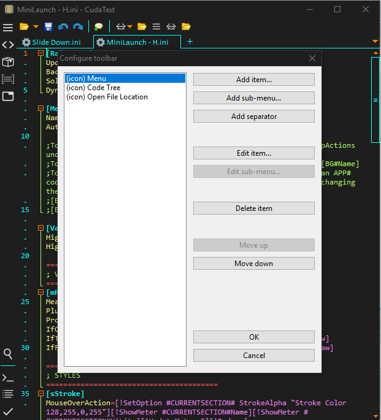This screenshot has height=420, width=381.
Task: Add a new tab with the plus button
Action: coord(190,42)
